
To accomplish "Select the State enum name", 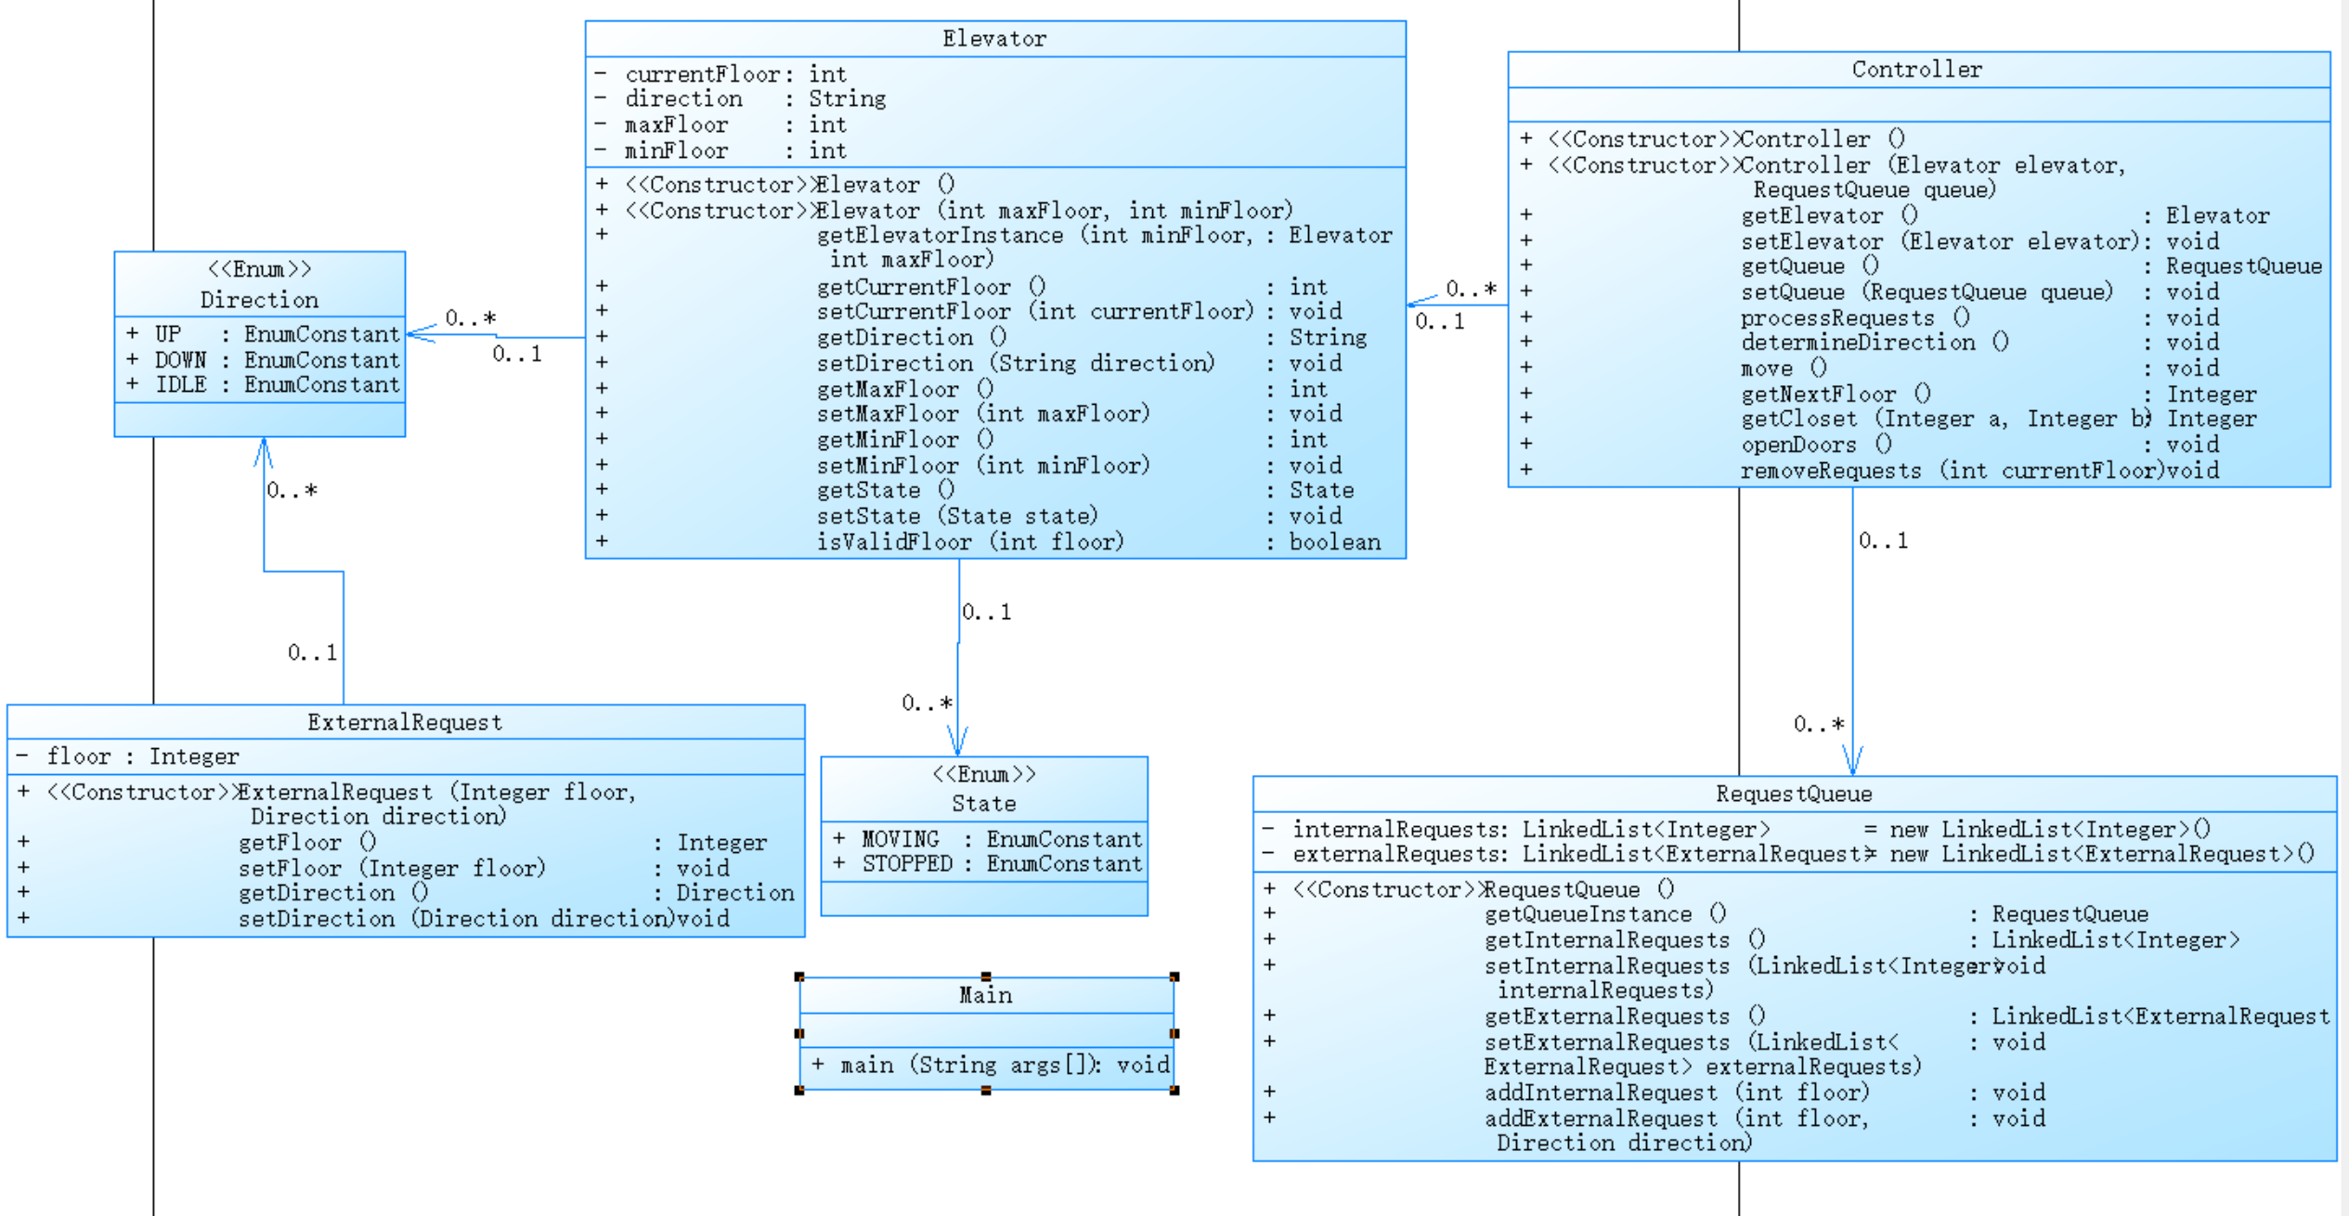I will 983,803.
